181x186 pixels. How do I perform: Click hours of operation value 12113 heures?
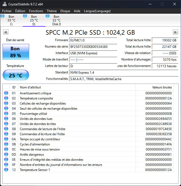click(x=165, y=66)
